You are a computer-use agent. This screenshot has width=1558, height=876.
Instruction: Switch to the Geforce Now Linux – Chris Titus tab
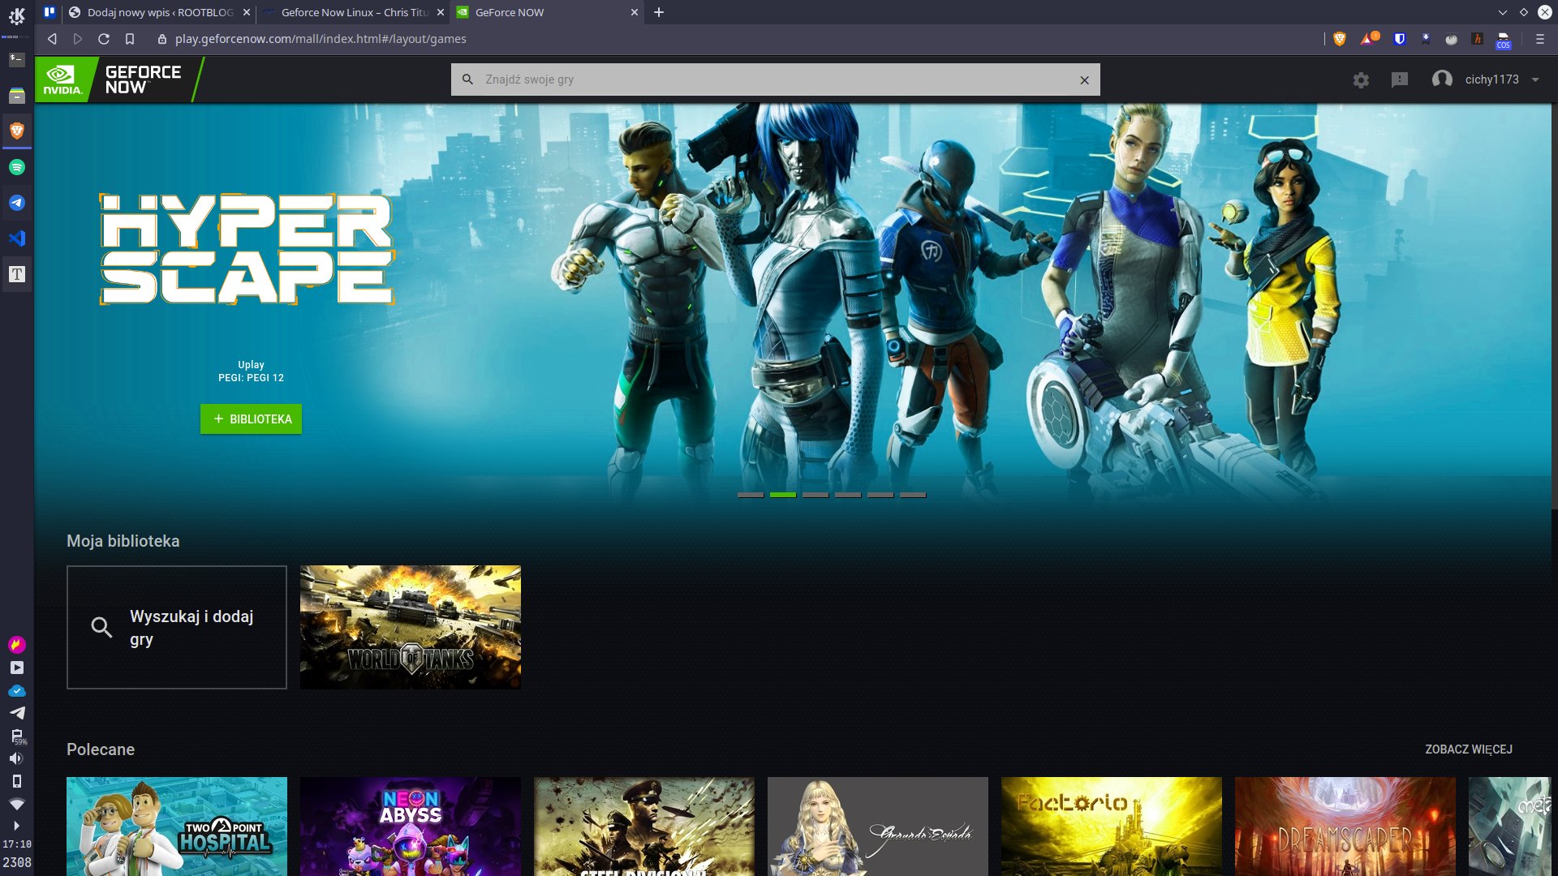tap(354, 12)
